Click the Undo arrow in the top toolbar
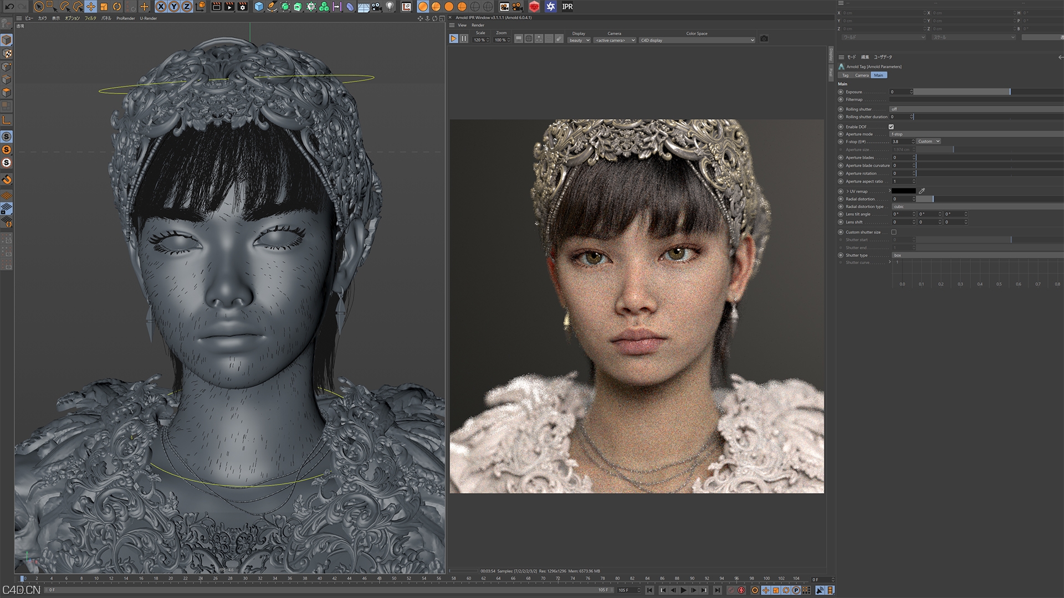Screen dimensions: 1064x598 (x=9, y=7)
